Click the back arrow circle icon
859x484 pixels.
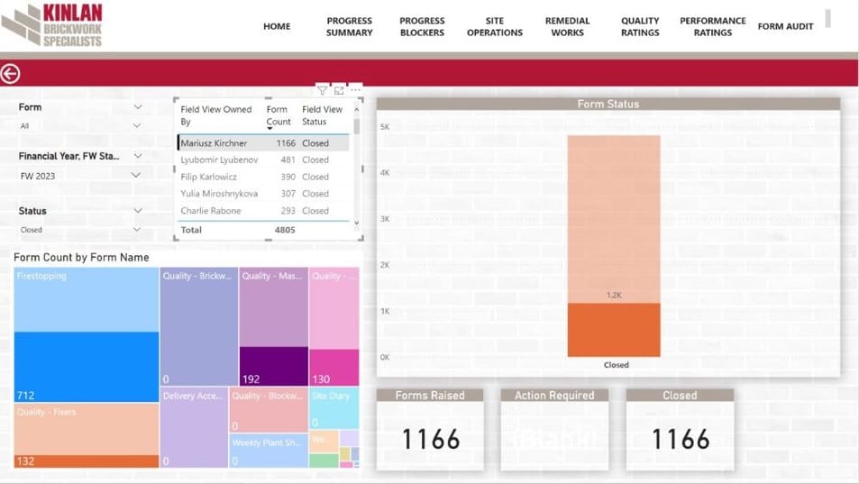point(10,74)
